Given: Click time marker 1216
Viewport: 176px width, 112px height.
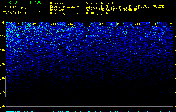Looking at the screenshot, I should pos(103,24).
